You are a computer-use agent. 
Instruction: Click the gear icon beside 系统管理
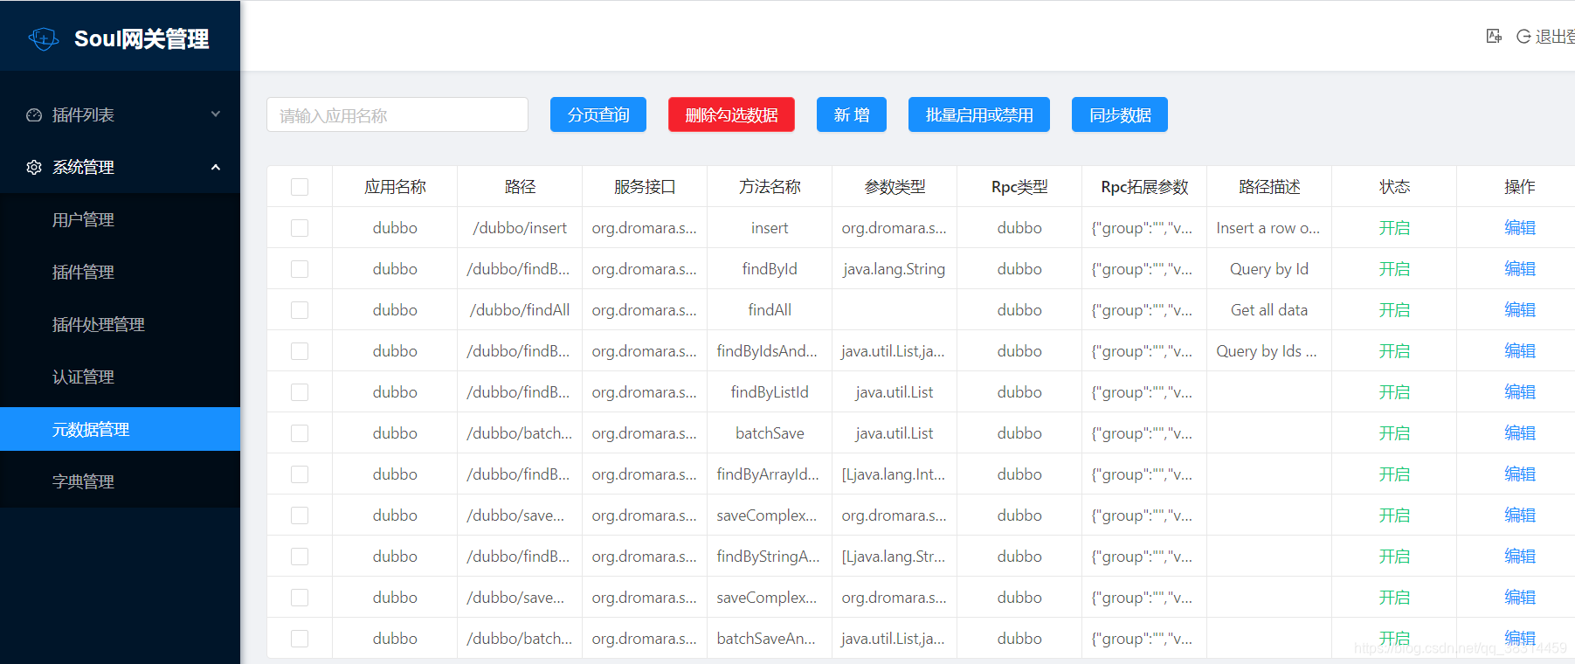(x=34, y=167)
